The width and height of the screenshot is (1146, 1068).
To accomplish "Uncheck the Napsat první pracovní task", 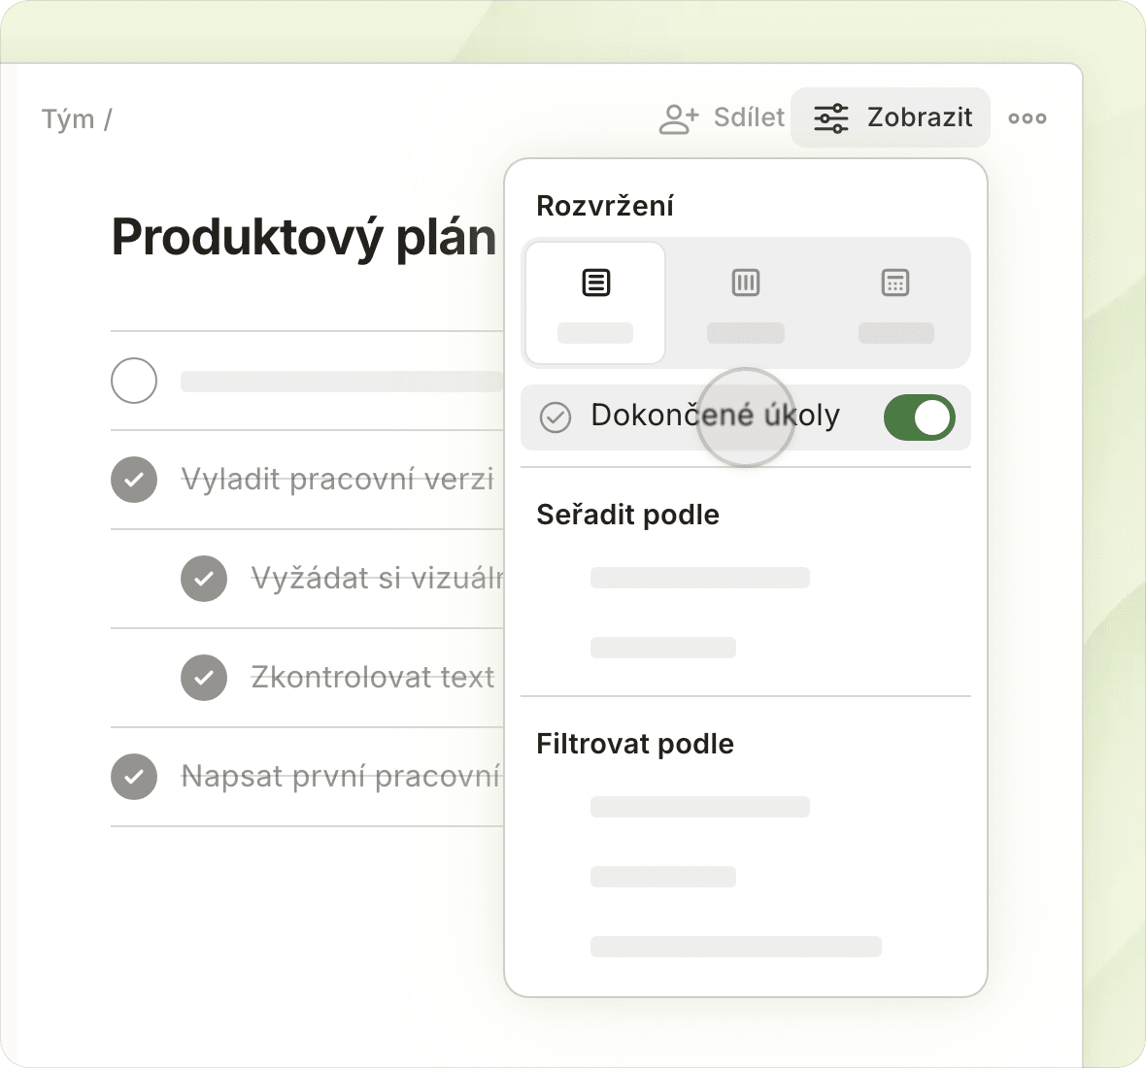I will 134,777.
